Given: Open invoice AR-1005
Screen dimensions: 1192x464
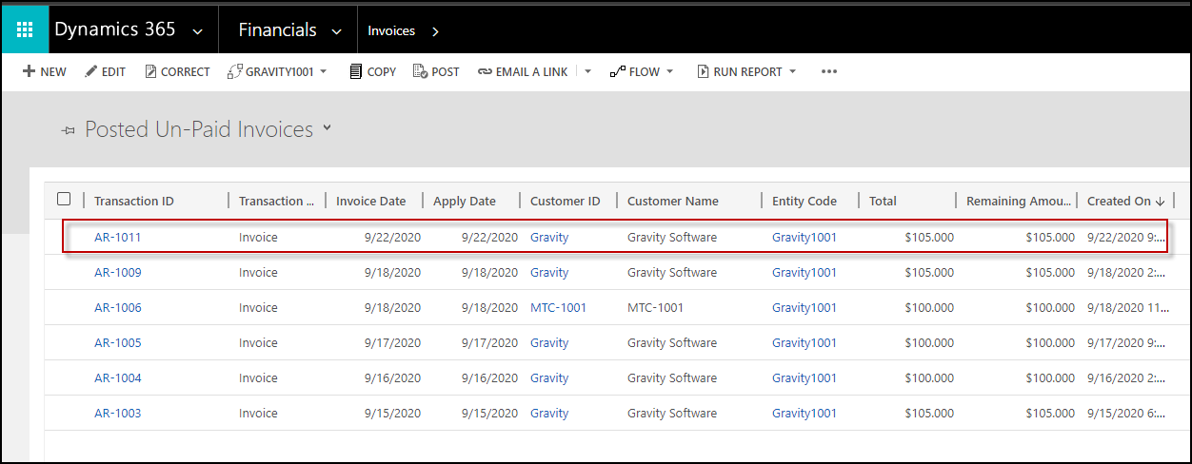Looking at the screenshot, I should click(x=117, y=342).
